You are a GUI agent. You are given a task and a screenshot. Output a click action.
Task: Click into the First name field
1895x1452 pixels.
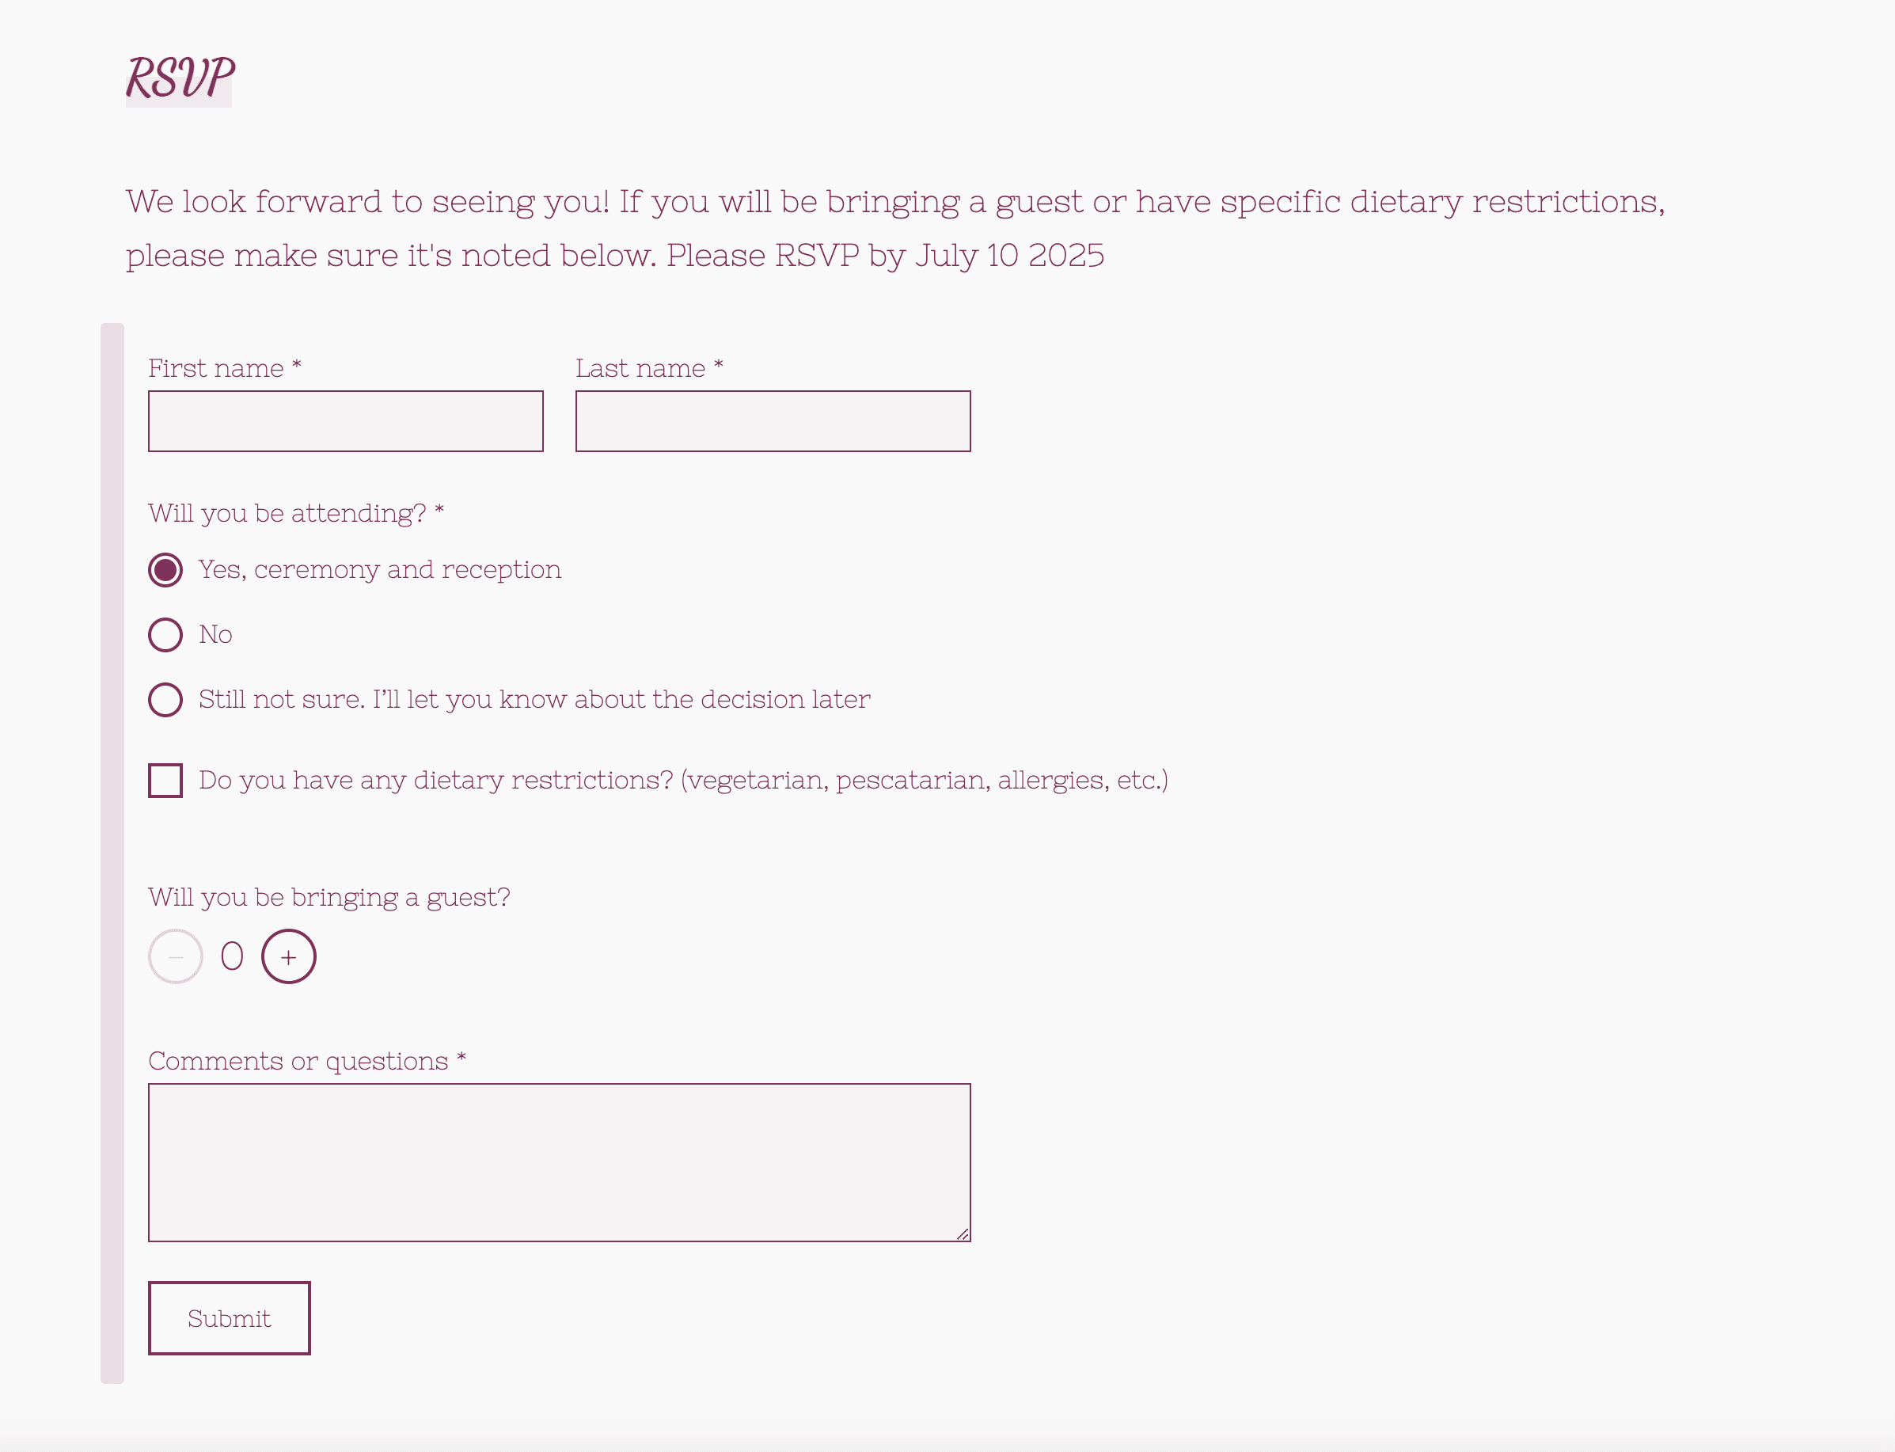click(346, 422)
